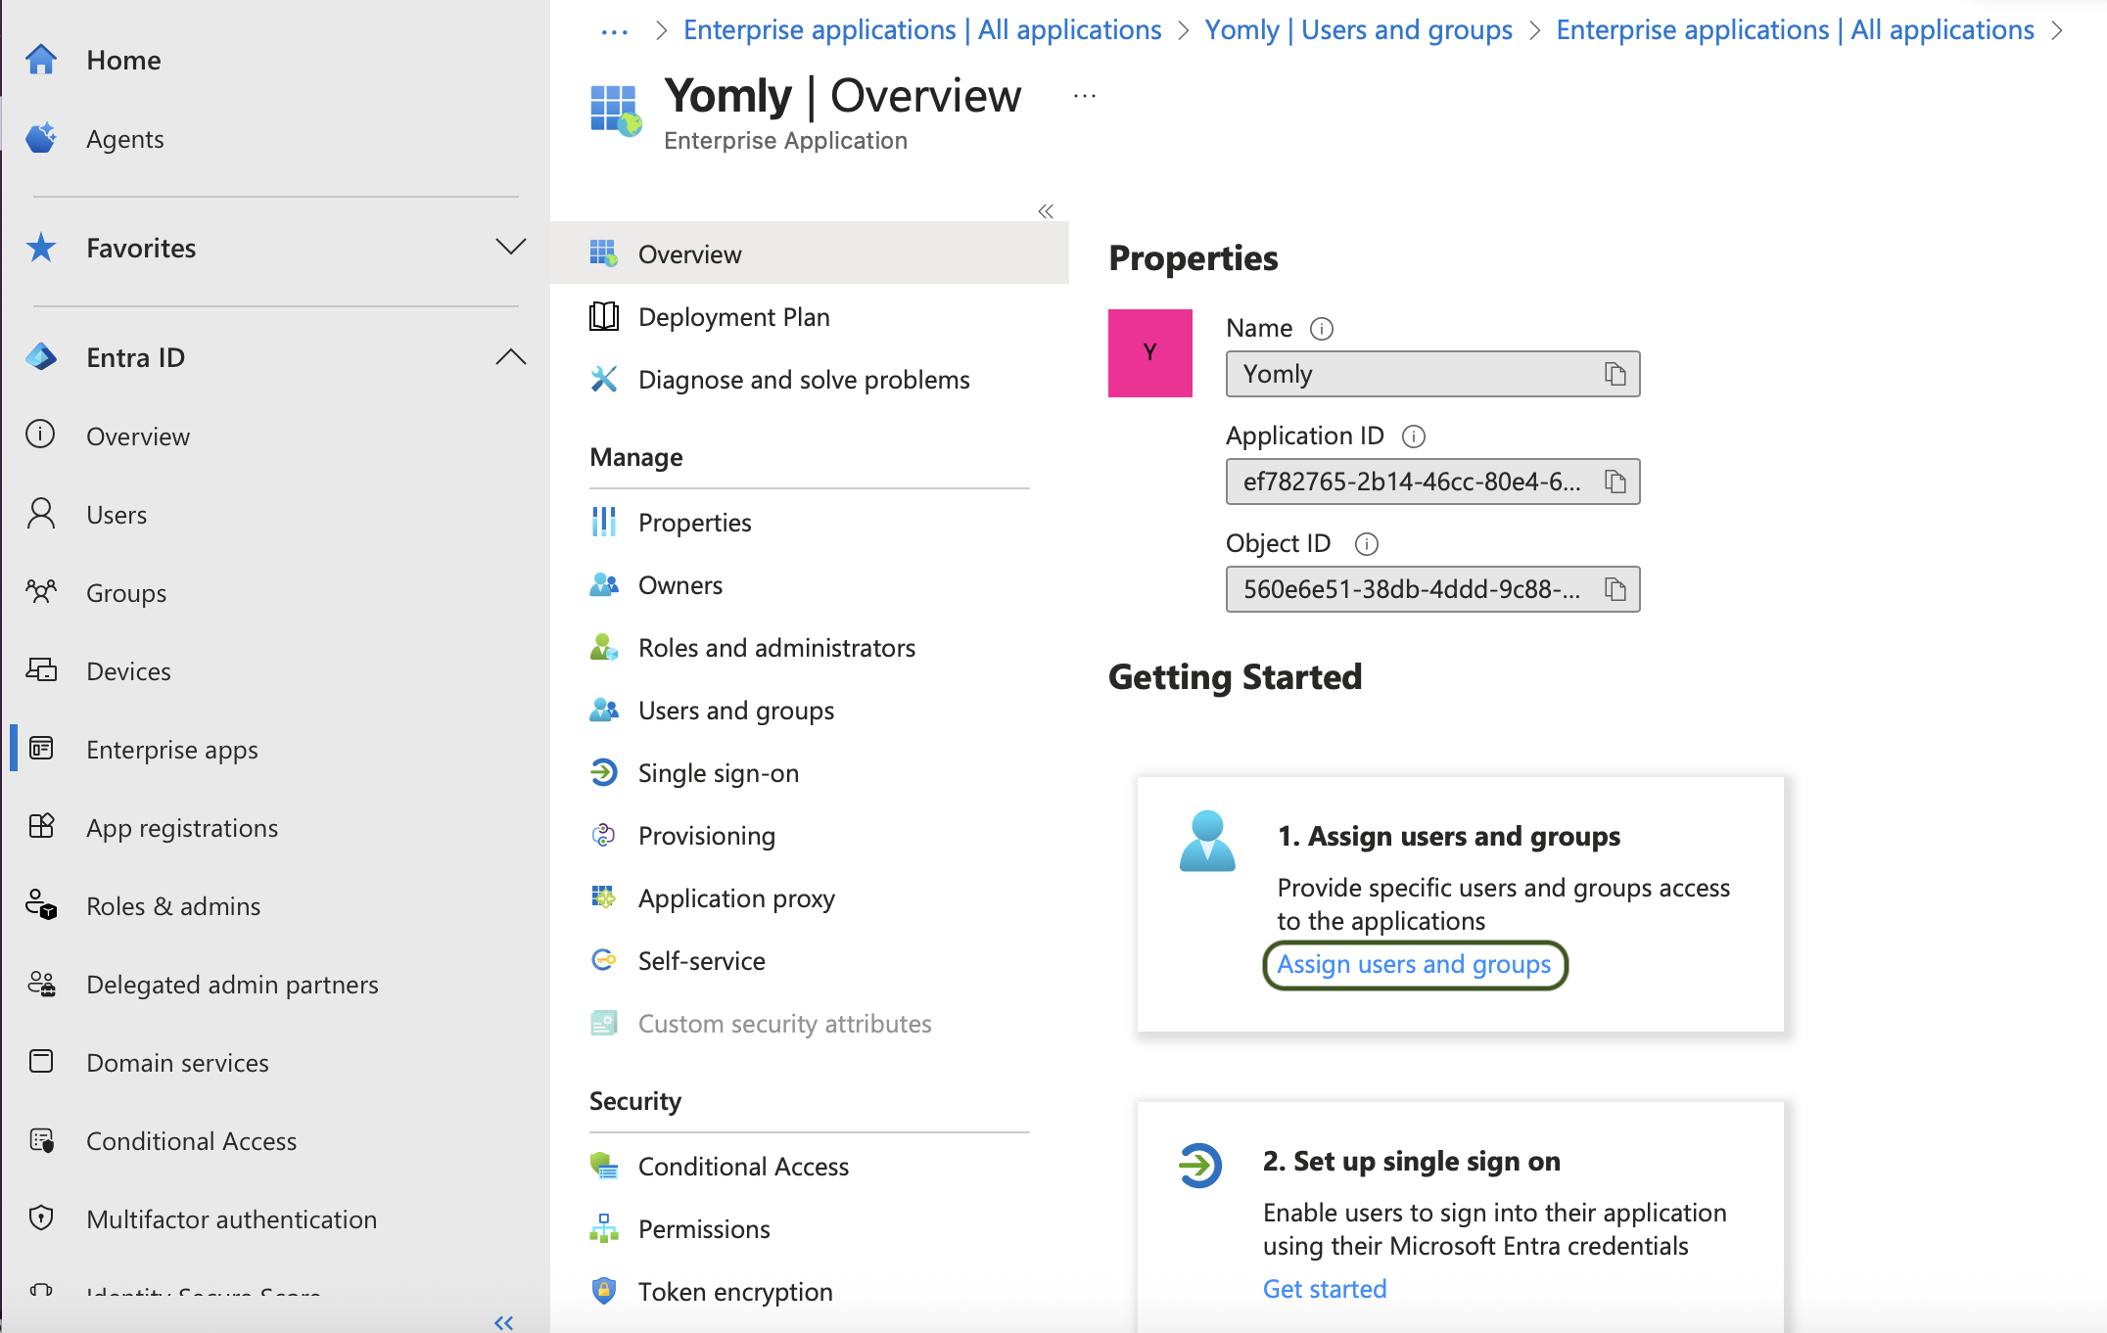Collapse the left navigation sidebar
Screen dimensions: 2107x1333
click(503, 1322)
